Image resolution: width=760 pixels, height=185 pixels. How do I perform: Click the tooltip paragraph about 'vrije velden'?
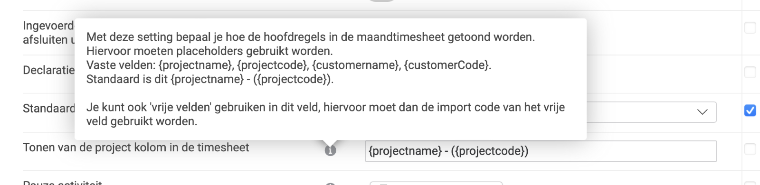pyautogui.click(x=325, y=114)
